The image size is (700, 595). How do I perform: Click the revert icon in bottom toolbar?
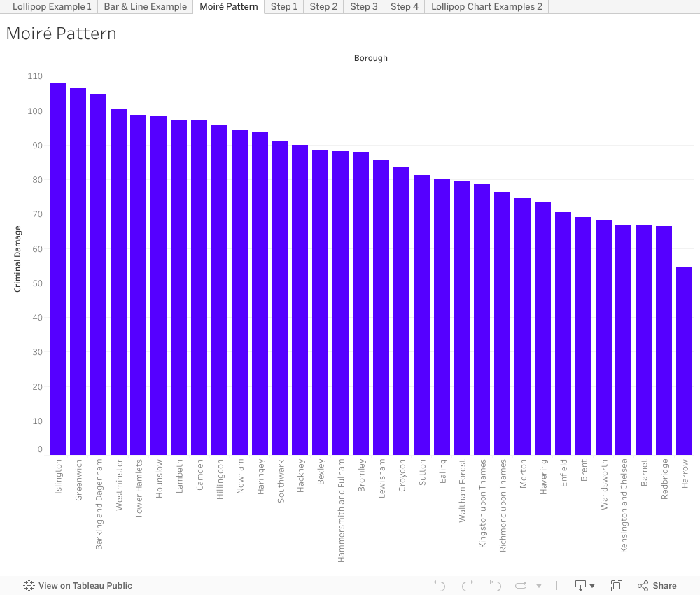pos(494,585)
